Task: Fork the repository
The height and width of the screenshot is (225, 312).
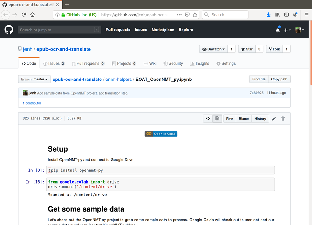Action: click(x=275, y=49)
